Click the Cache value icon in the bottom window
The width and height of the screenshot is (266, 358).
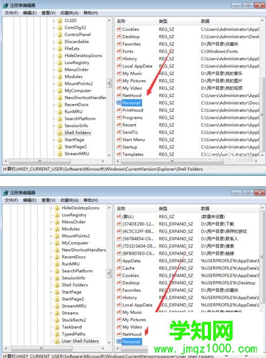(118, 268)
